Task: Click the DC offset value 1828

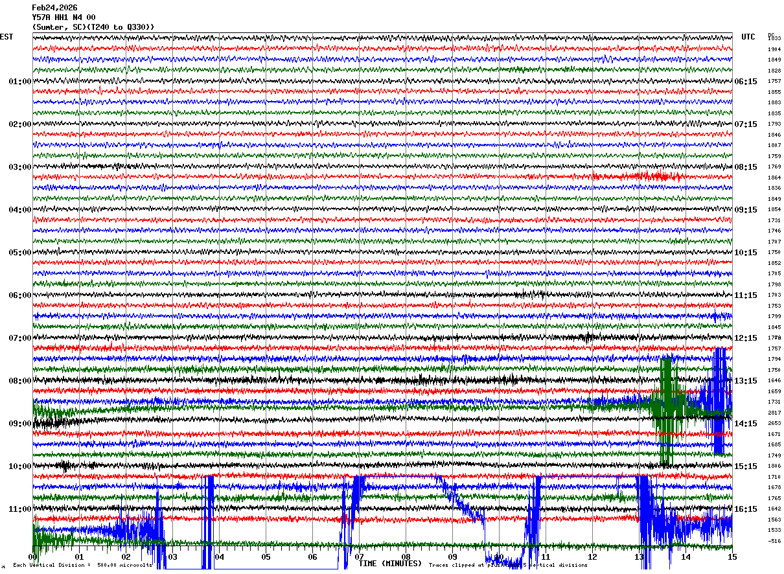Action: coord(774,71)
